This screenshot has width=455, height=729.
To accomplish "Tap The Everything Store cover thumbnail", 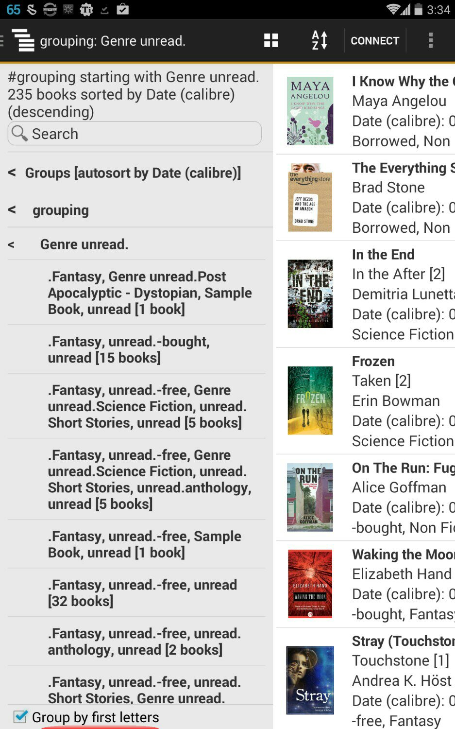I will 310,197.
